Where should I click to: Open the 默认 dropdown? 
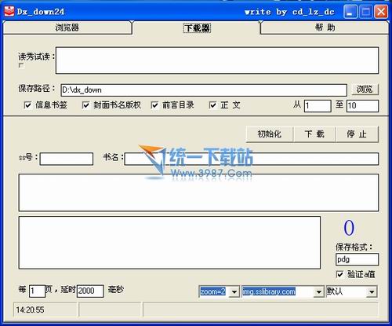click(372, 291)
